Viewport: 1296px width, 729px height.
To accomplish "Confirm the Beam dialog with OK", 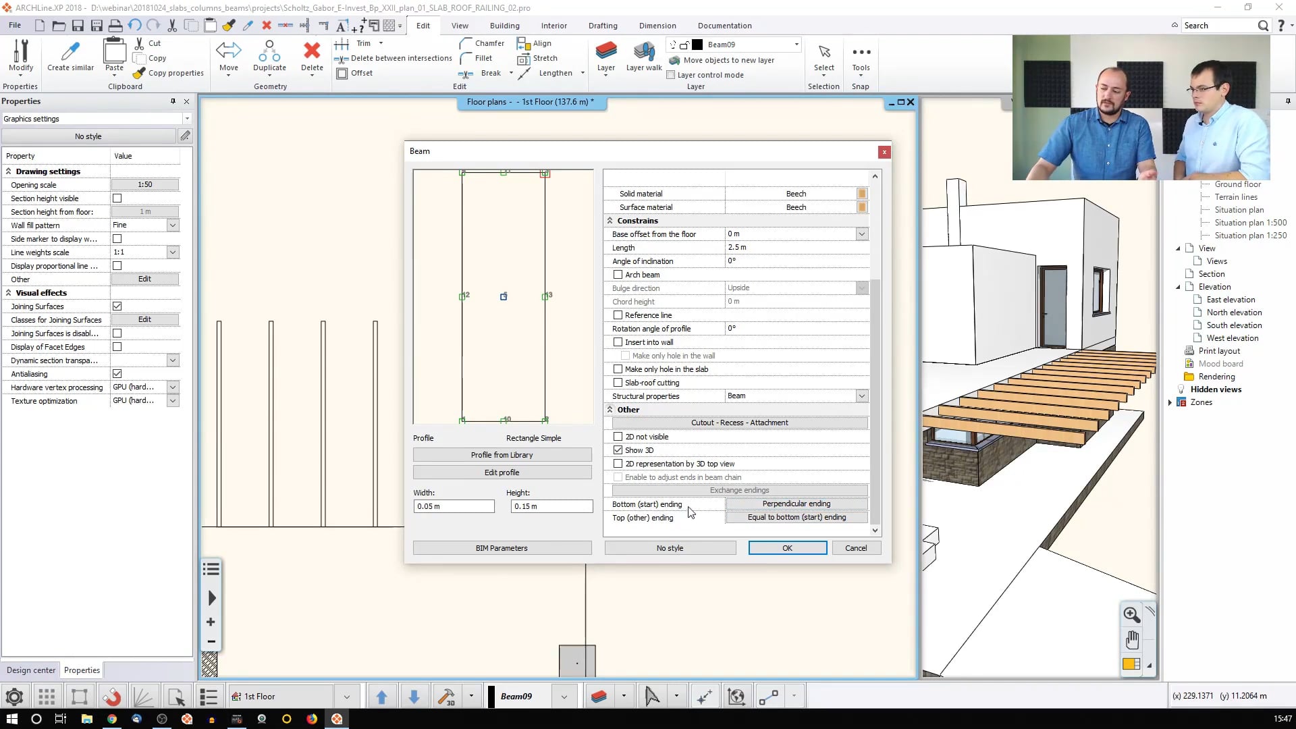I will pyautogui.click(x=787, y=548).
